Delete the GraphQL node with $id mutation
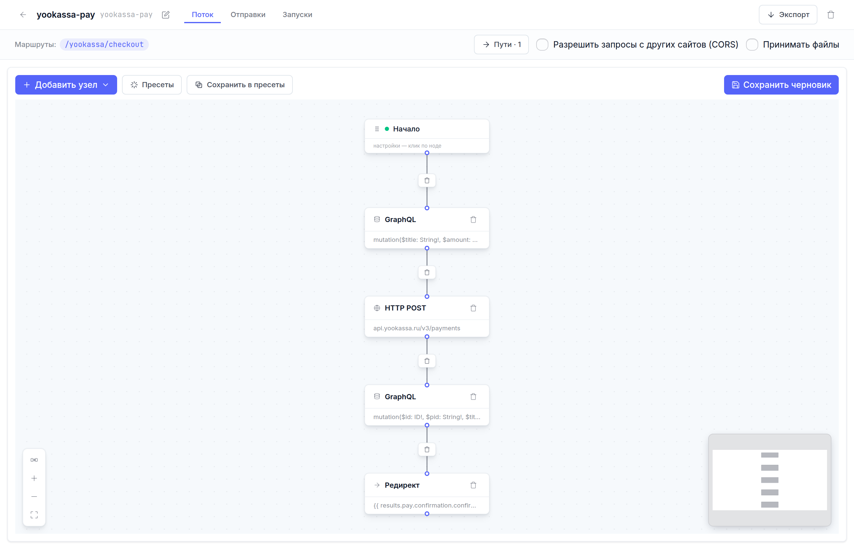The width and height of the screenshot is (854, 549). coord(473,396)
